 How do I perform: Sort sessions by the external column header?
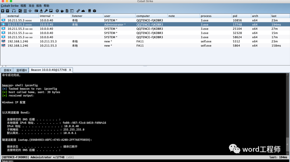tap(22, 16)
